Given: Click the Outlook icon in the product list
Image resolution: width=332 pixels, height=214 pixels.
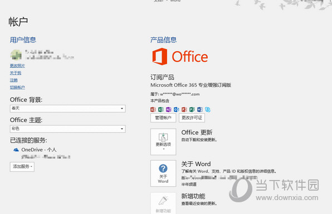Looking at the screenshot, I should 177,109.
